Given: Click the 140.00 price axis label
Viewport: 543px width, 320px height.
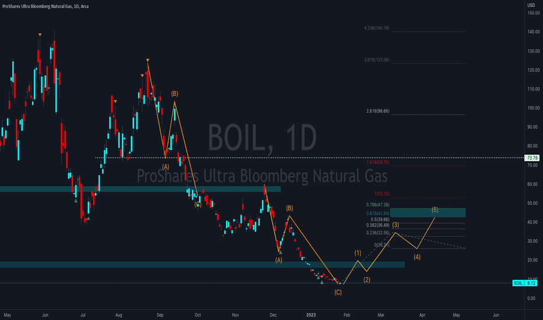Looking at the screenshot, I should [x=533, y=32].
